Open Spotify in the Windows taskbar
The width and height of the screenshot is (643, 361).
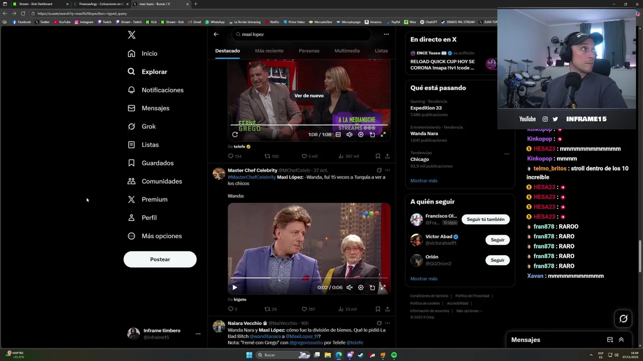(x=394, y=355)
